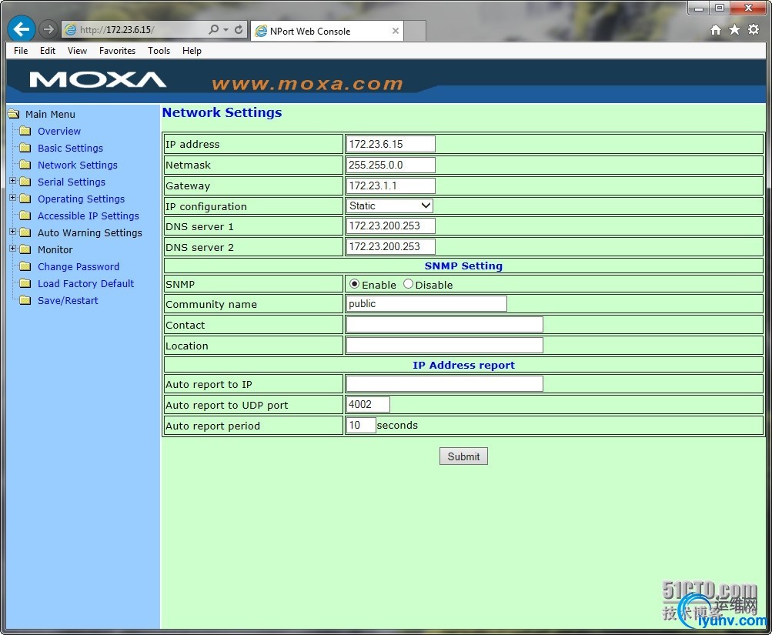Expand Operating Settings tree node
The height and width of the screenshot is (635, 772).
[13, 197]
